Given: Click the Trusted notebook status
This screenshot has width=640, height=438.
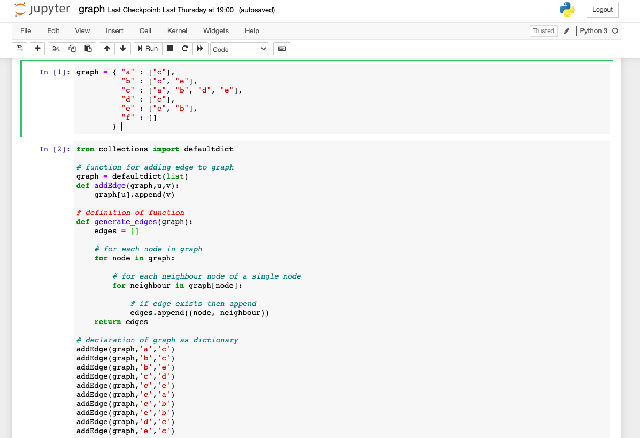Looking at the screenshot, I should [x=543, y=30].
